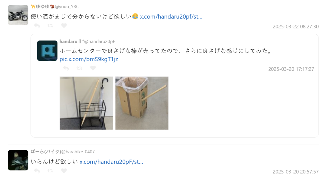The width and height of the screenshot is (322, 177).
Task: Retweet the quoted handaru20pF post
Action: click(79, 68)
